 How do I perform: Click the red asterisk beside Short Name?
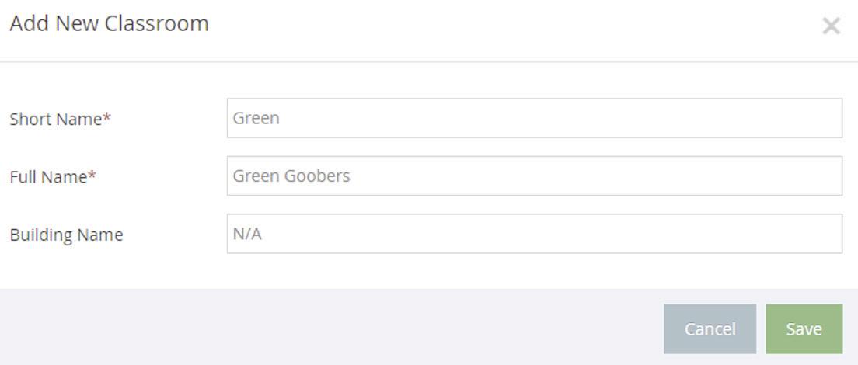point(107,118)
